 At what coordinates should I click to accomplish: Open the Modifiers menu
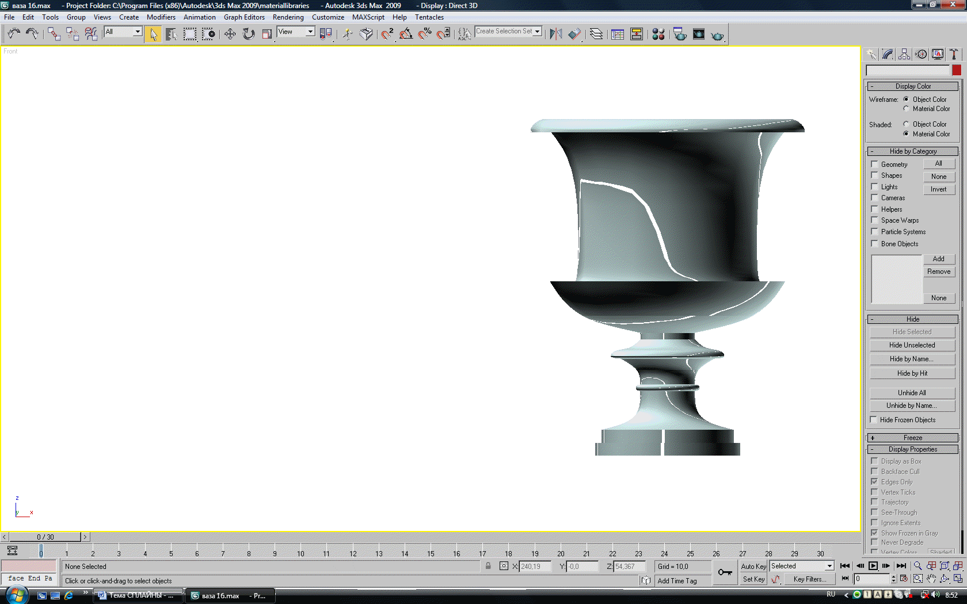[161, 17]
